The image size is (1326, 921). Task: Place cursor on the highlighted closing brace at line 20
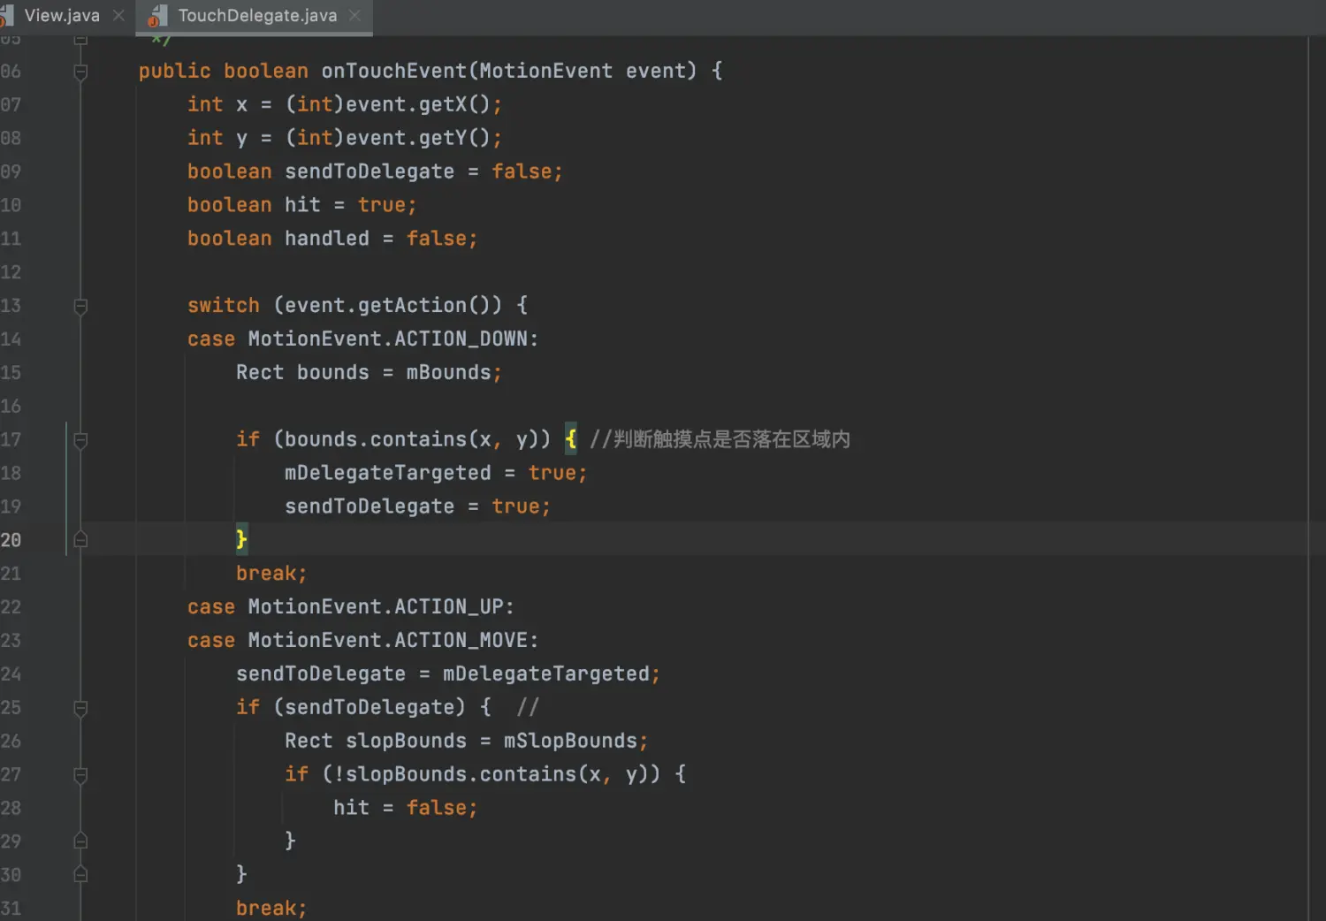[241, 539]
